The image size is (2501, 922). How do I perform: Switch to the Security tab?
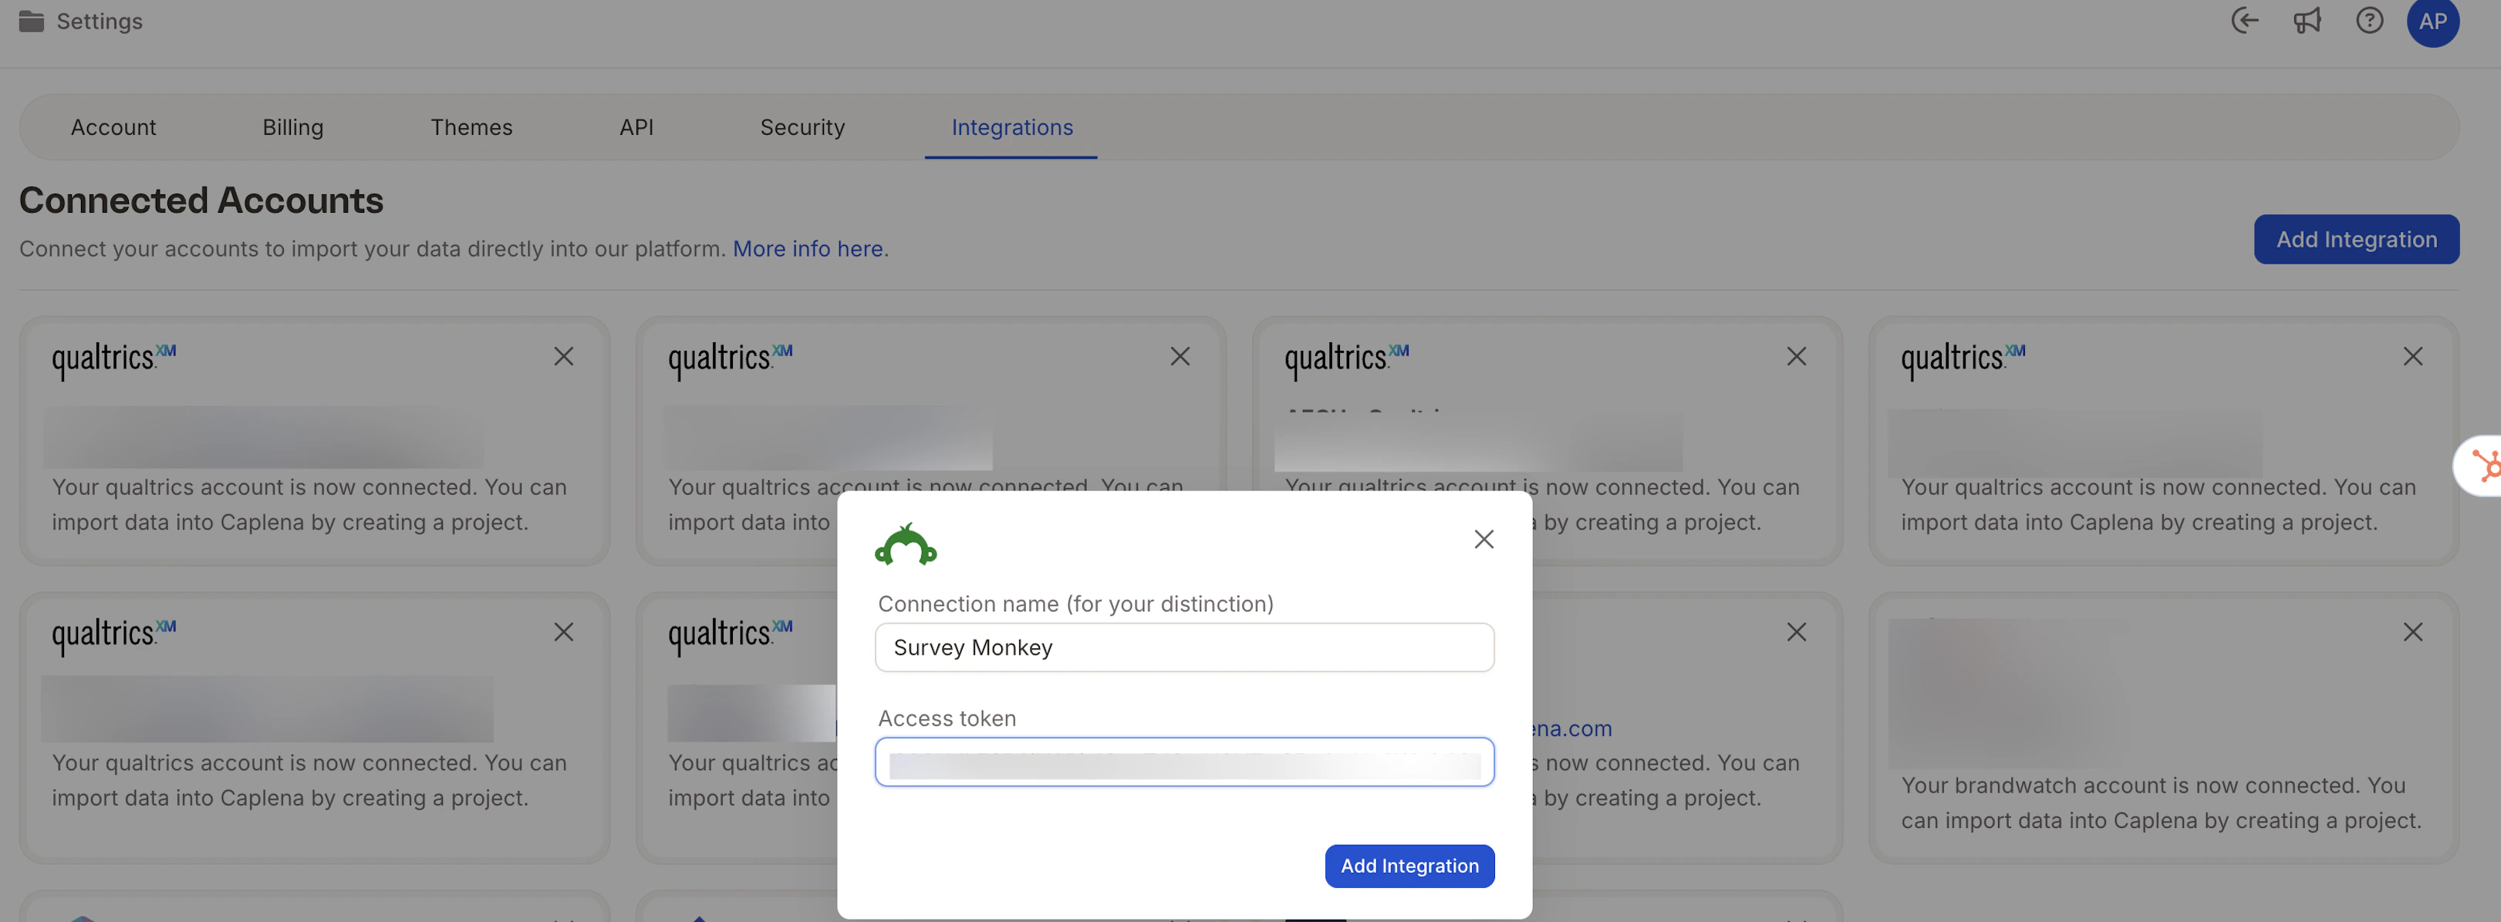[802, 127]
